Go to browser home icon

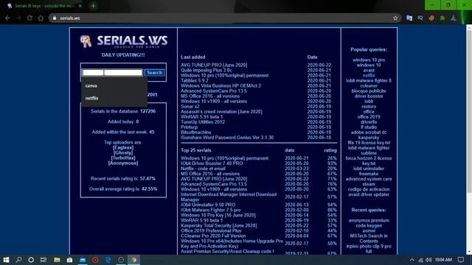tap(41, 18)
